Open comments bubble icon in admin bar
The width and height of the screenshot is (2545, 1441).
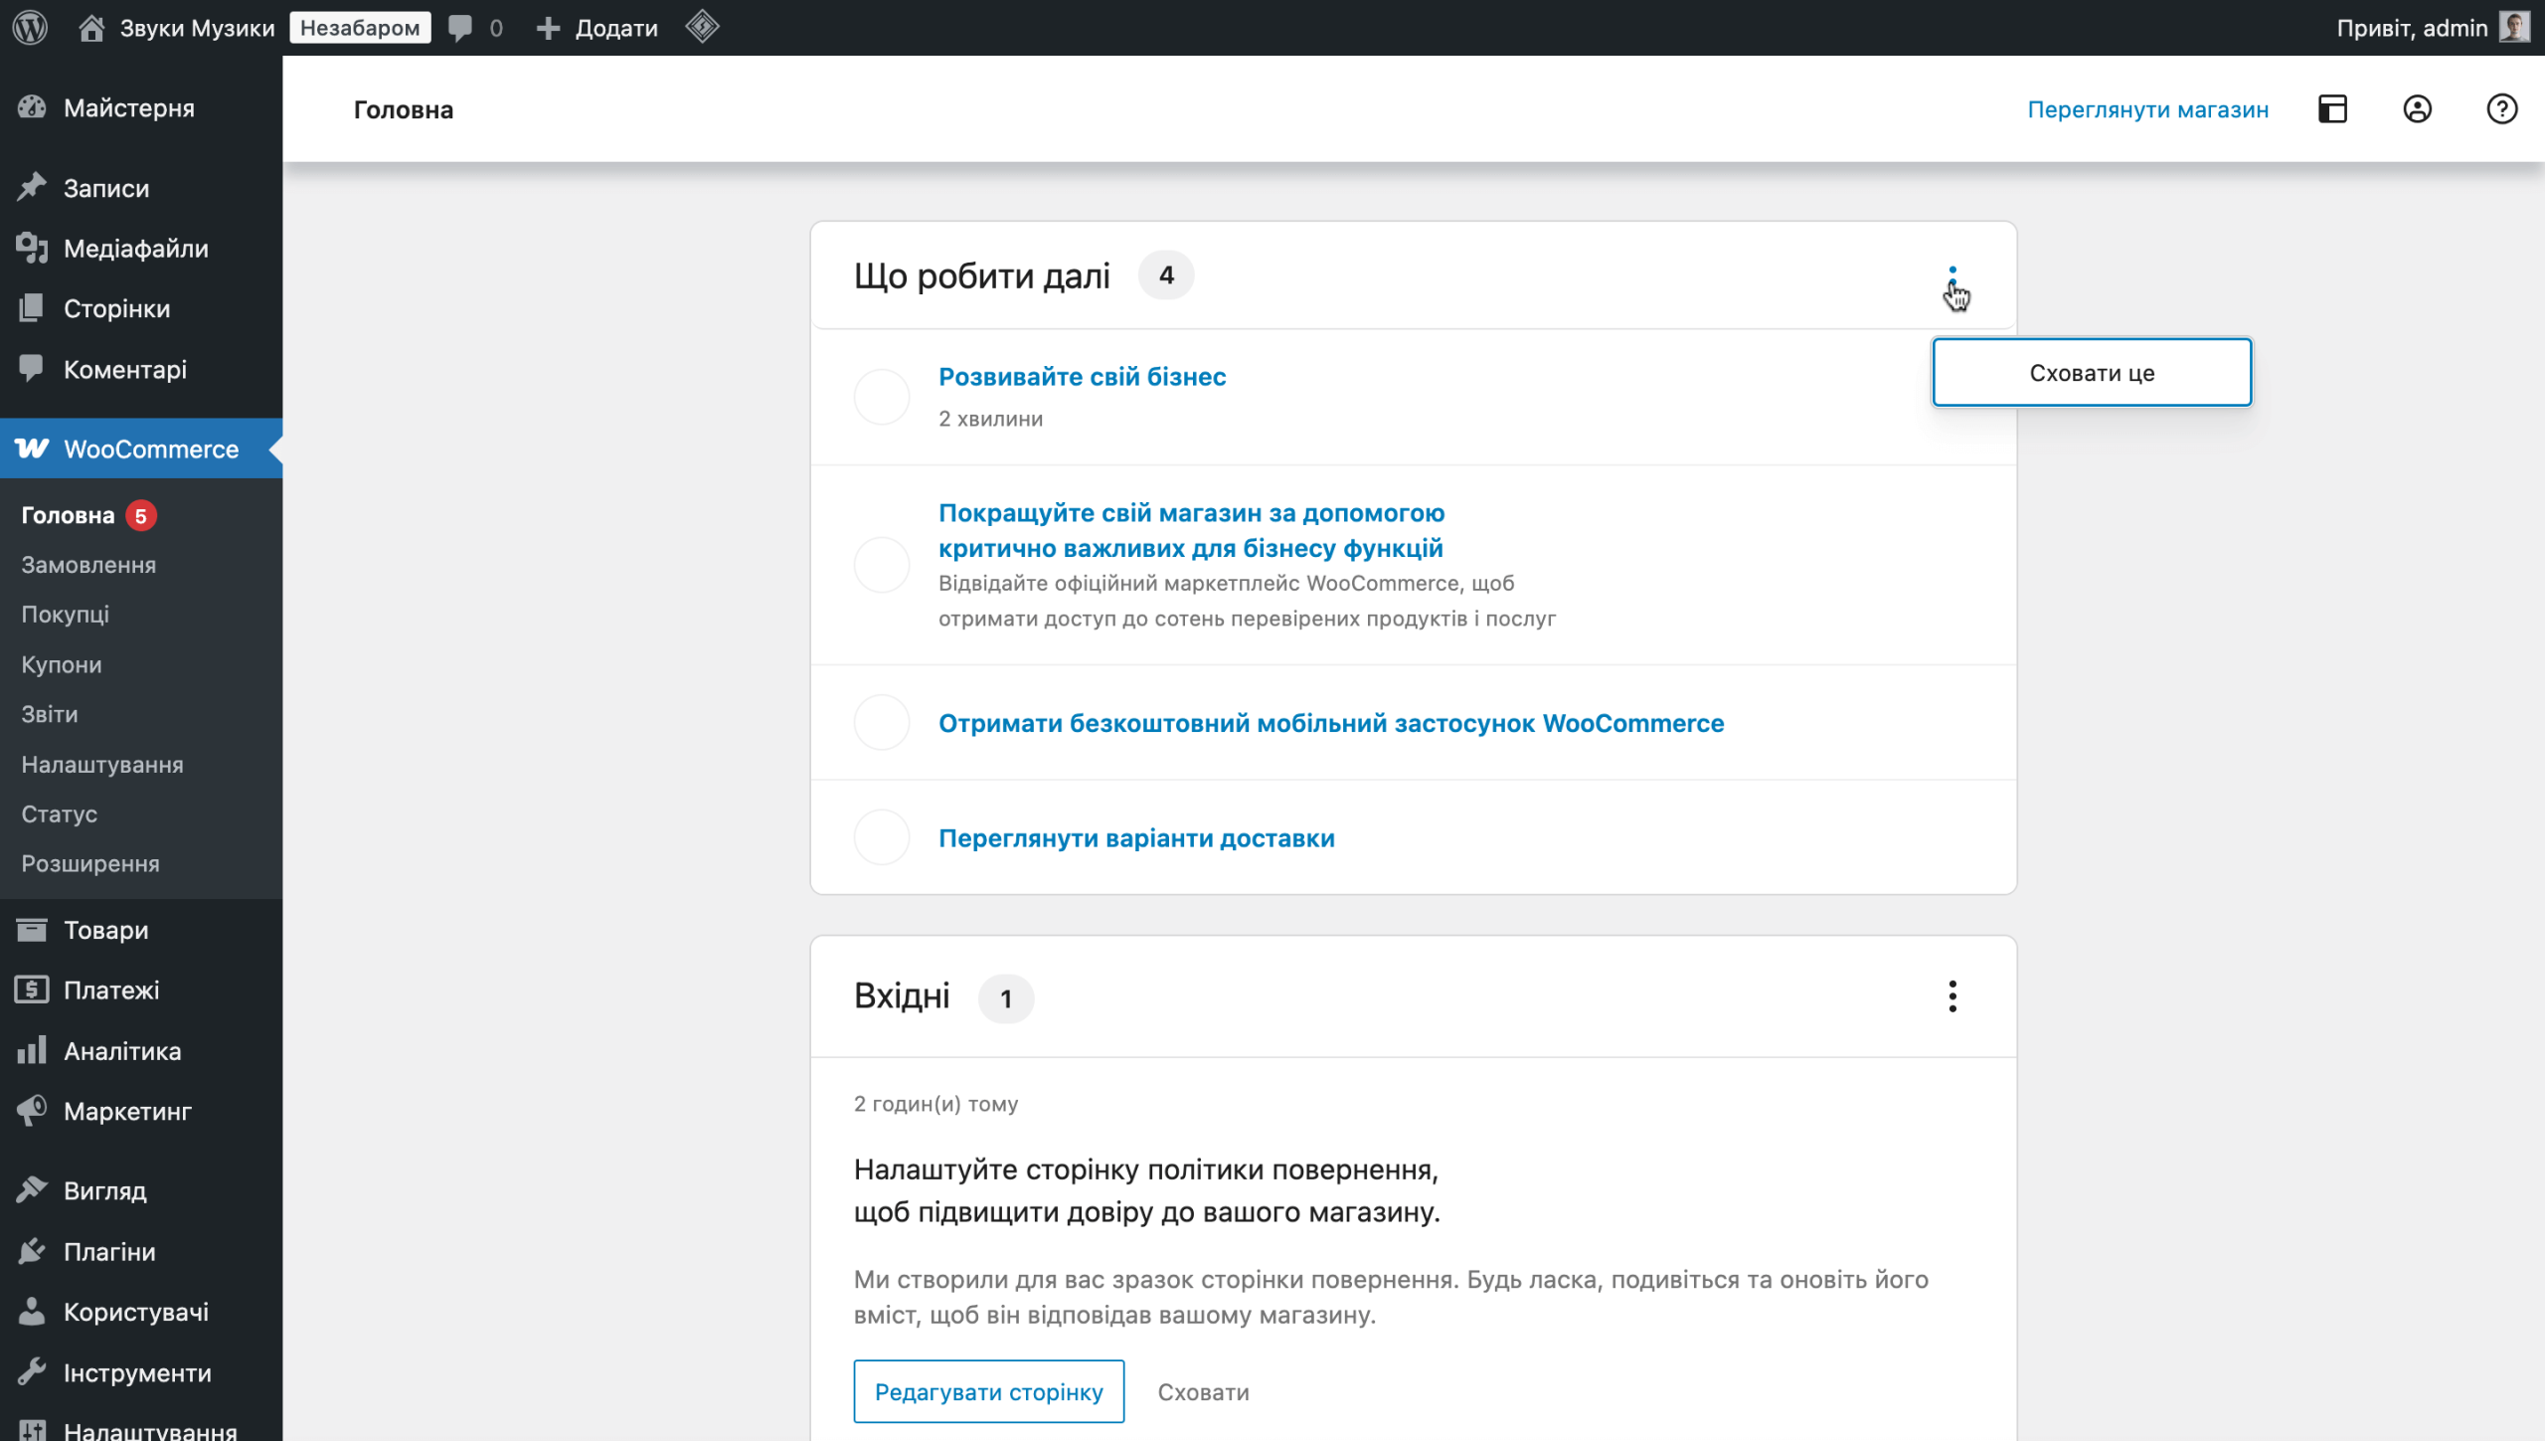460,27
